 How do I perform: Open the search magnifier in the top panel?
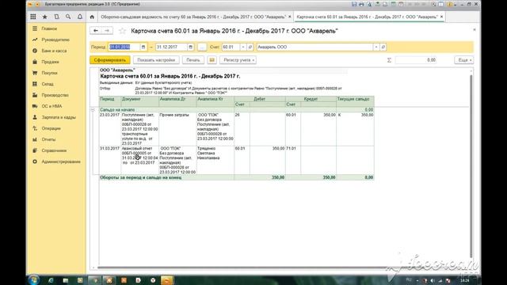pyautogui.click(x=68, y=17)
